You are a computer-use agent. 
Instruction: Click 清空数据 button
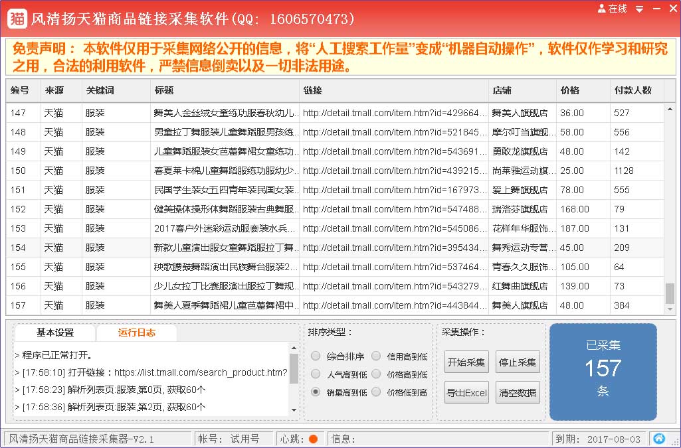click(x=518, y=393)
